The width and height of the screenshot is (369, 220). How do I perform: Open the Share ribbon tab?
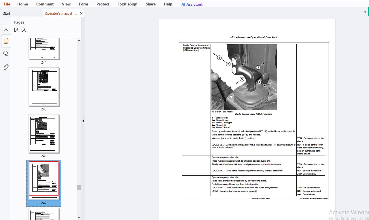click(151, 4)
